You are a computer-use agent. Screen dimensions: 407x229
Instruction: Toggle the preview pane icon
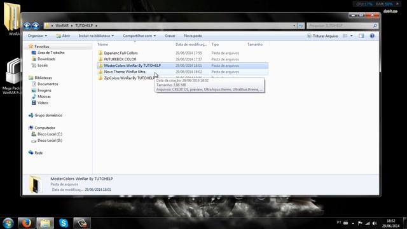click(x=361, y=36)
